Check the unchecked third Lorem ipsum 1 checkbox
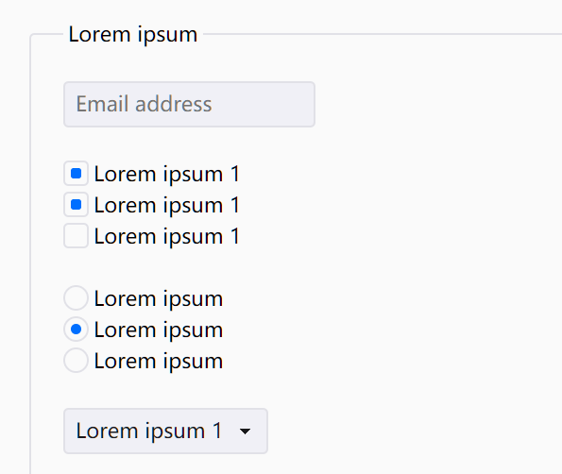 point(76,236)
